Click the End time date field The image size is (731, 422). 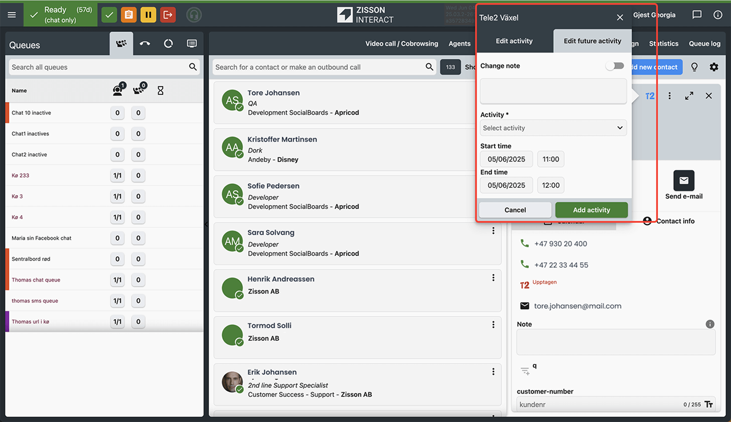(x=507, y=185)
